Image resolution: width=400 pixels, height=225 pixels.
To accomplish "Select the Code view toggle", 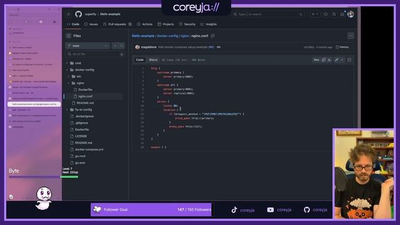I will [x=140, y=60].
